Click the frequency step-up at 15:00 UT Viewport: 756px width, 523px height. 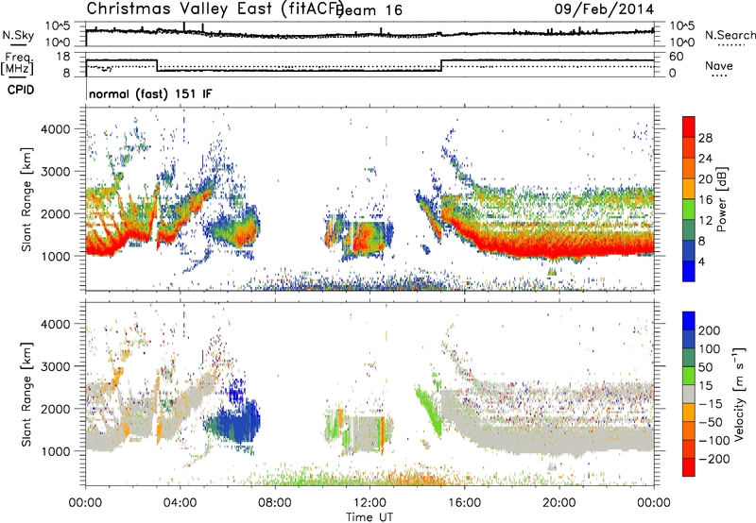(441, 65)
